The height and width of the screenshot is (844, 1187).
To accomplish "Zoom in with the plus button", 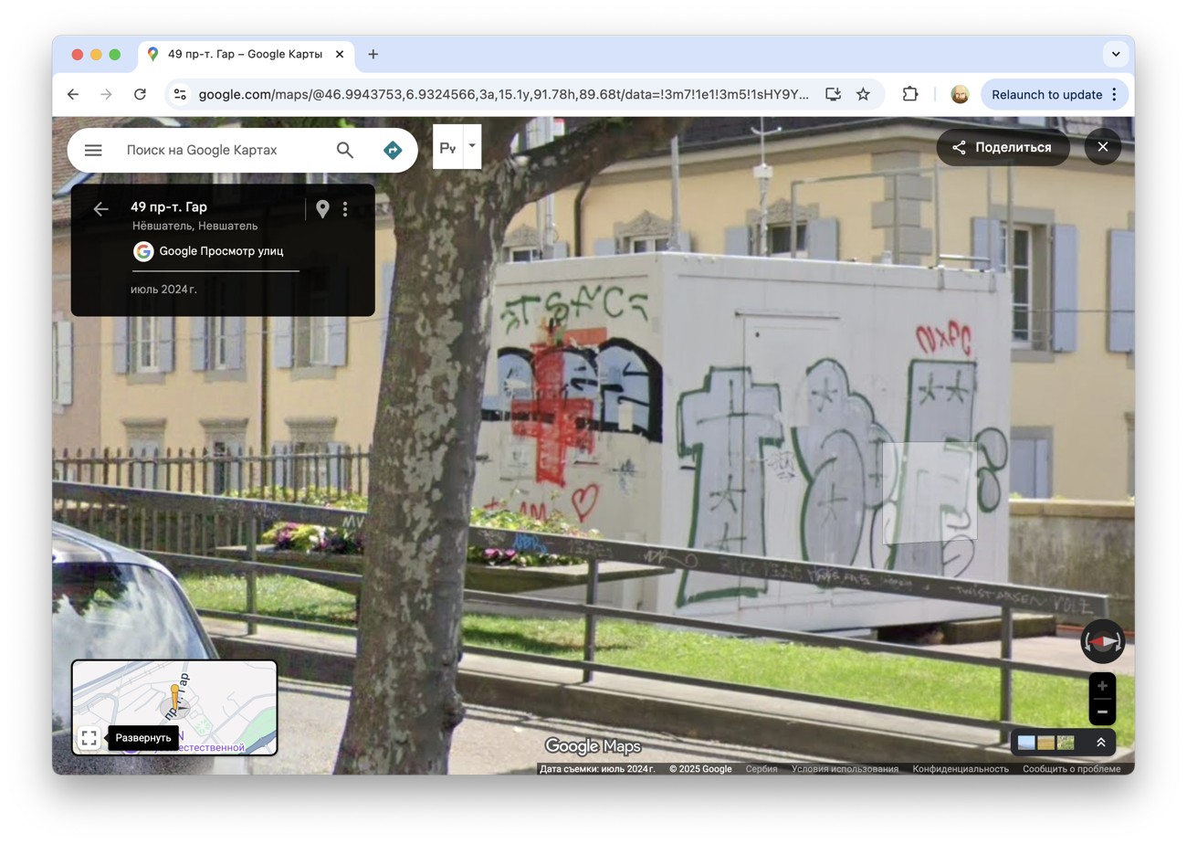I will 1102,686.
